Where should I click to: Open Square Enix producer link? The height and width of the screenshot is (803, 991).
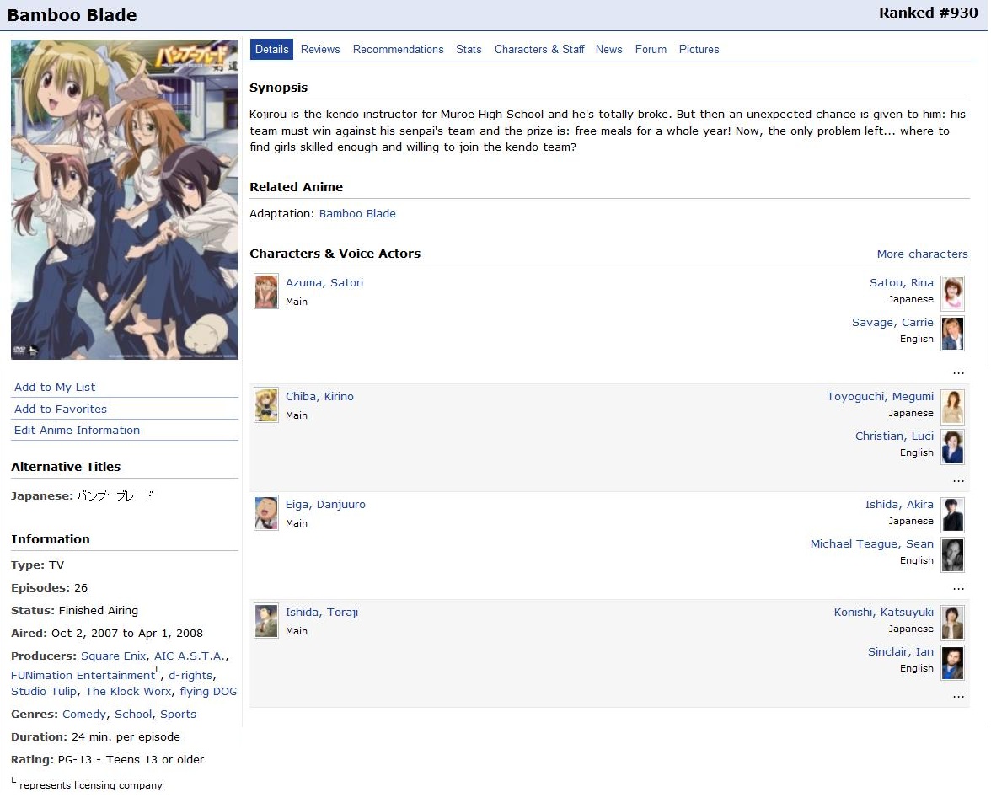coord(113,656)
